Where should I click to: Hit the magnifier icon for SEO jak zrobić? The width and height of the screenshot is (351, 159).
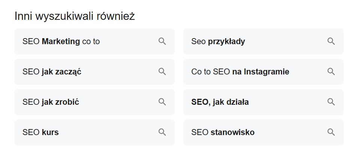[162, 102]
